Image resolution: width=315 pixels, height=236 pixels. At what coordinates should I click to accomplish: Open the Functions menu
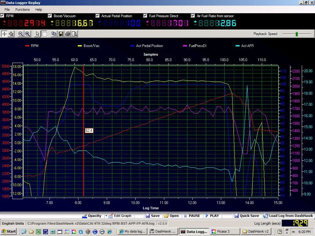(x=22, y=10)
